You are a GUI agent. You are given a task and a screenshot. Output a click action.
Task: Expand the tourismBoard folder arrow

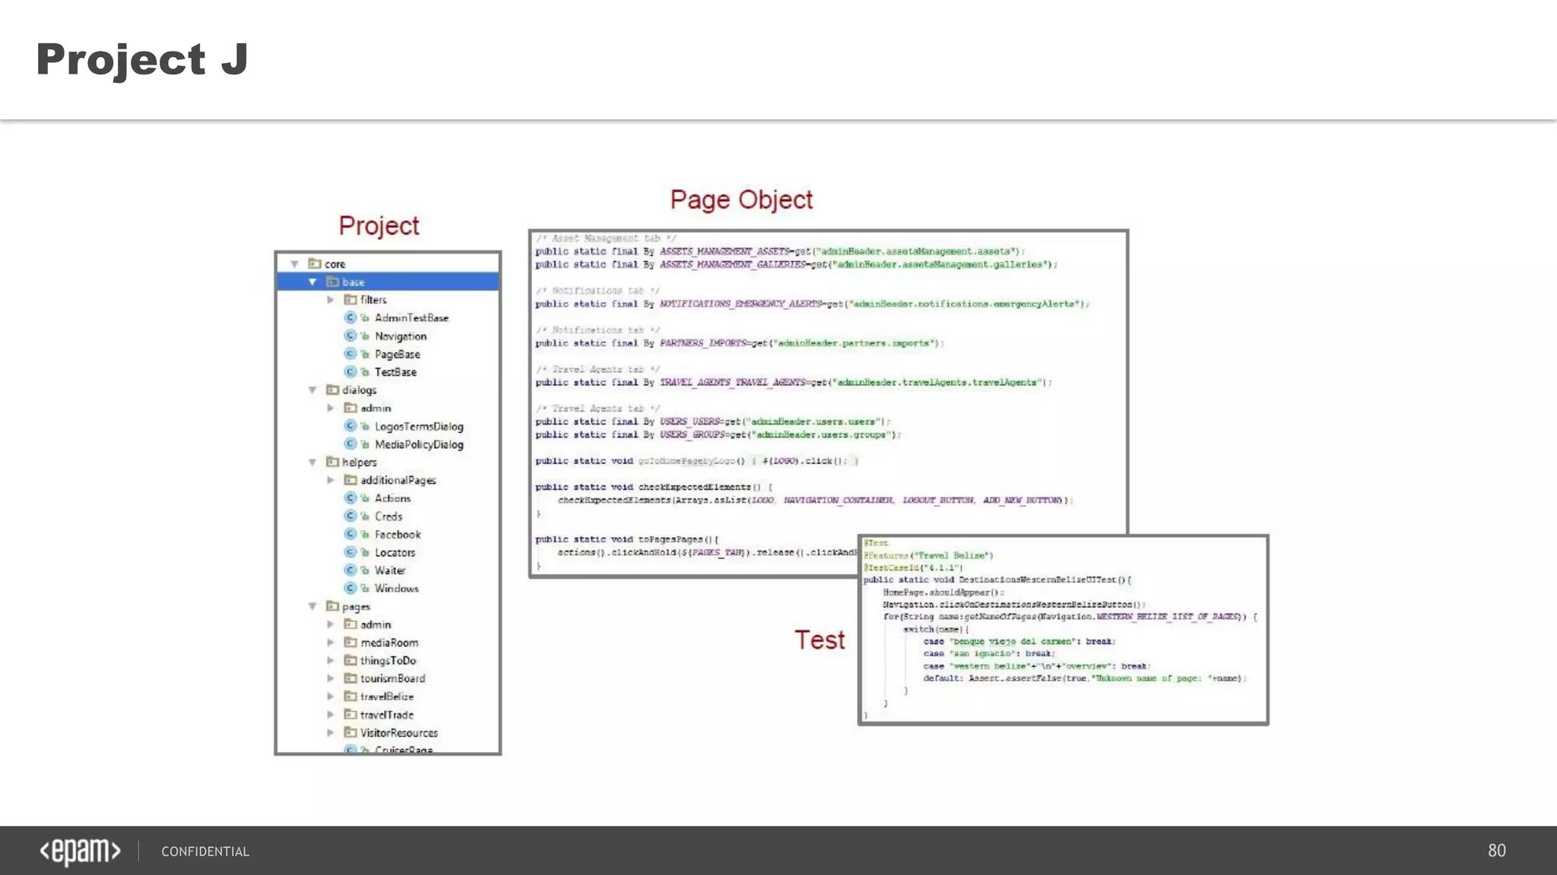(331, 678)
